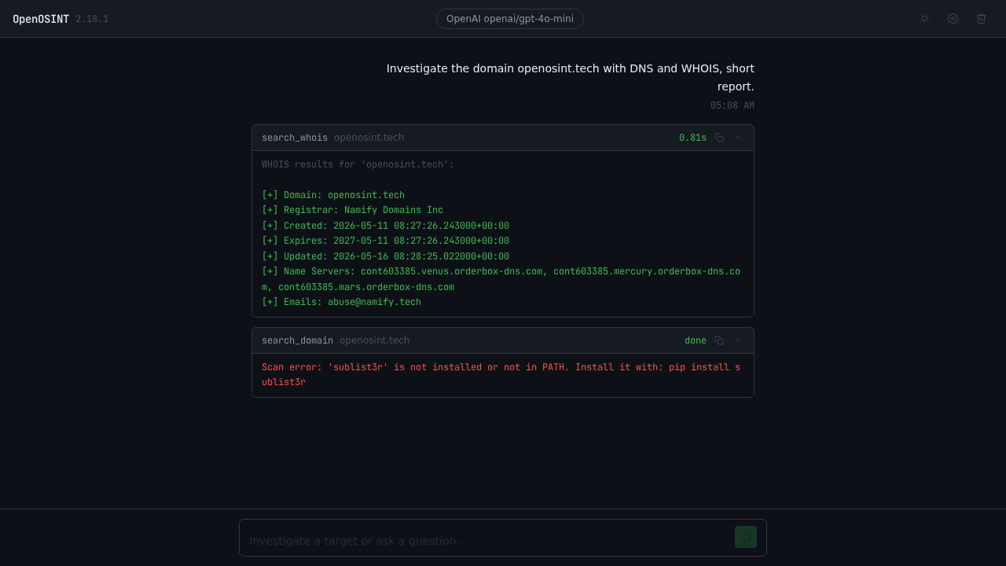
Task: Click the 'Expires: 2027-05-11' line
Action: [x=385, y=241]
